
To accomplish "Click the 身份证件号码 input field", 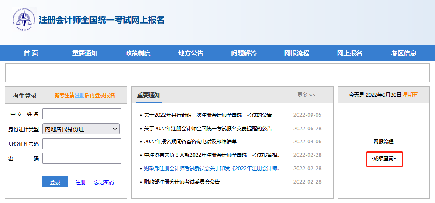I will click(81, 144).
